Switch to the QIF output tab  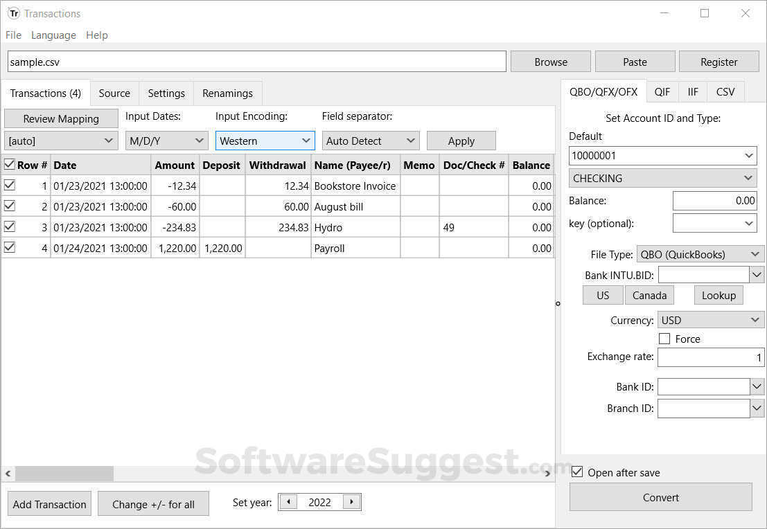662,91
